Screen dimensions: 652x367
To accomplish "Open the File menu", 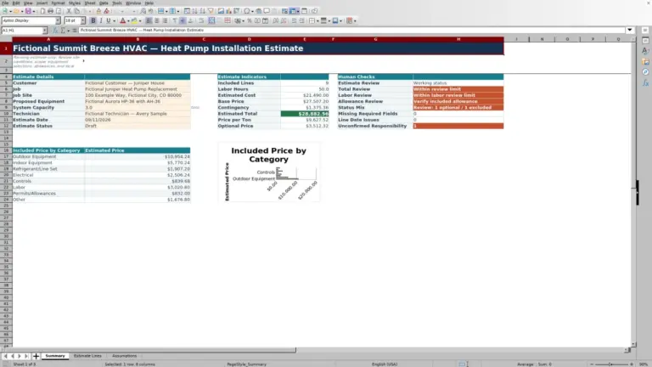I will click(x=5, y=3).
